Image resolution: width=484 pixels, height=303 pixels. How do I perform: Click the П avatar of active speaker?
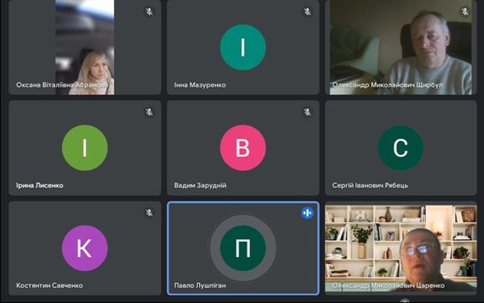(x=243, y=248)
